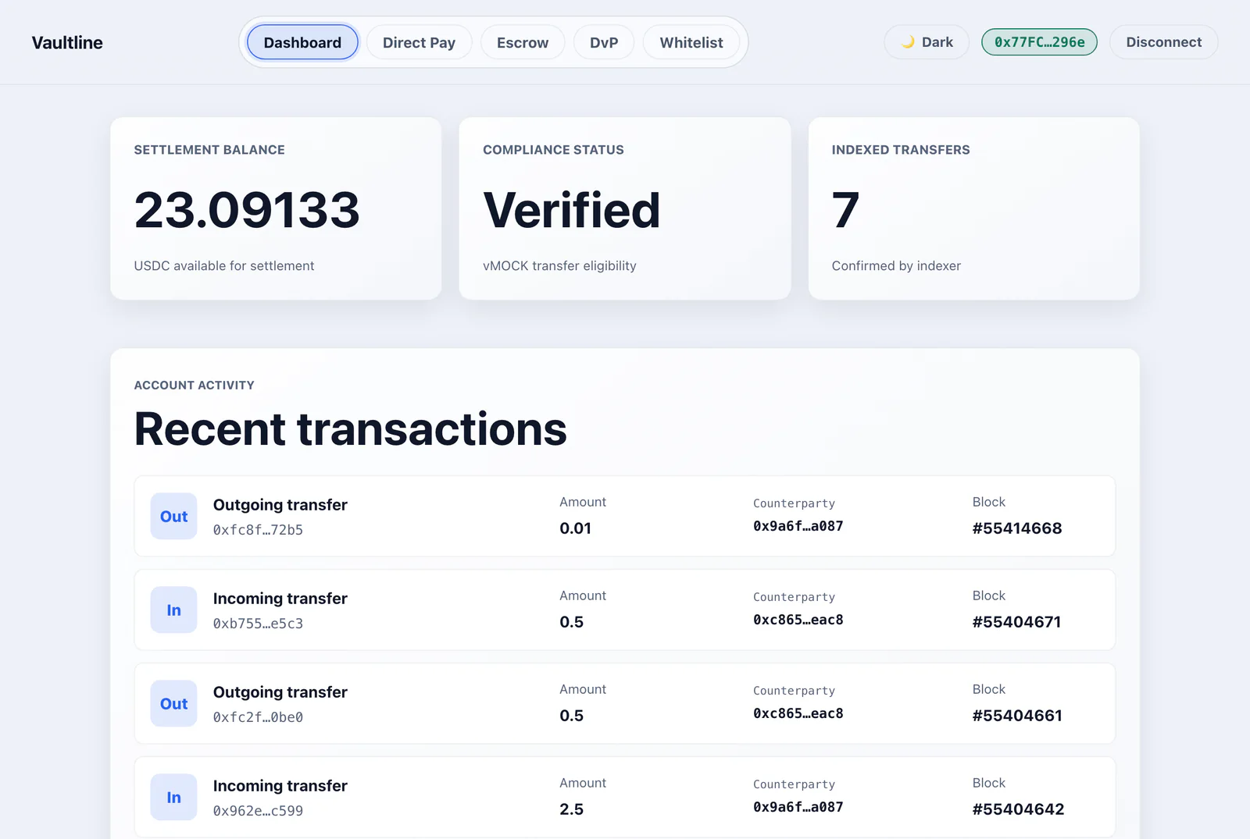The image size is (1250, 839).
Task: Click the Vaultline logo
Action: coord(67,43)
